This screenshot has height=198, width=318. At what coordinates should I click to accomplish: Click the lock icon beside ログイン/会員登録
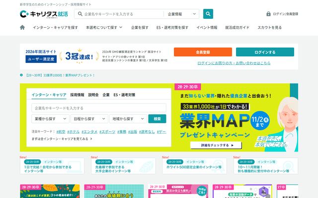coord(268,14)
